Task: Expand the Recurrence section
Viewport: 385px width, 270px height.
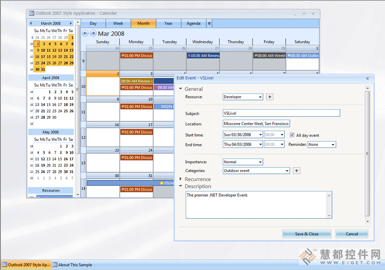Action: click(181, 179)
